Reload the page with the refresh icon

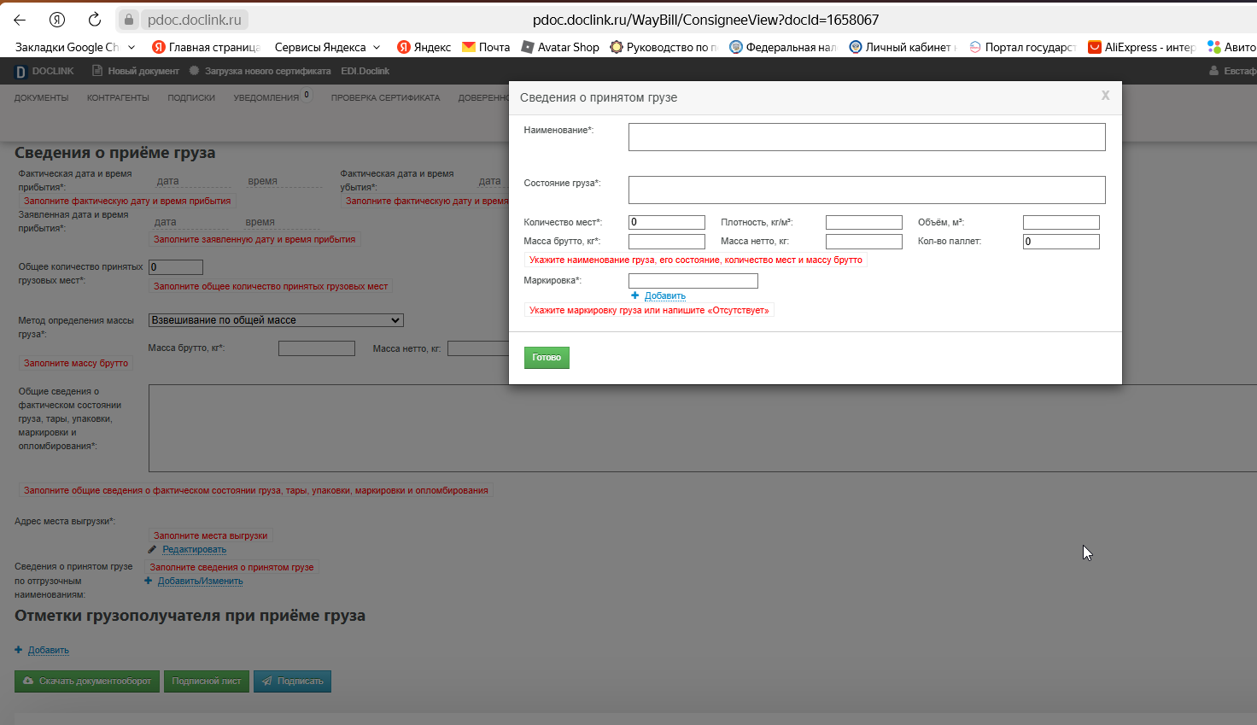[95, 20]
